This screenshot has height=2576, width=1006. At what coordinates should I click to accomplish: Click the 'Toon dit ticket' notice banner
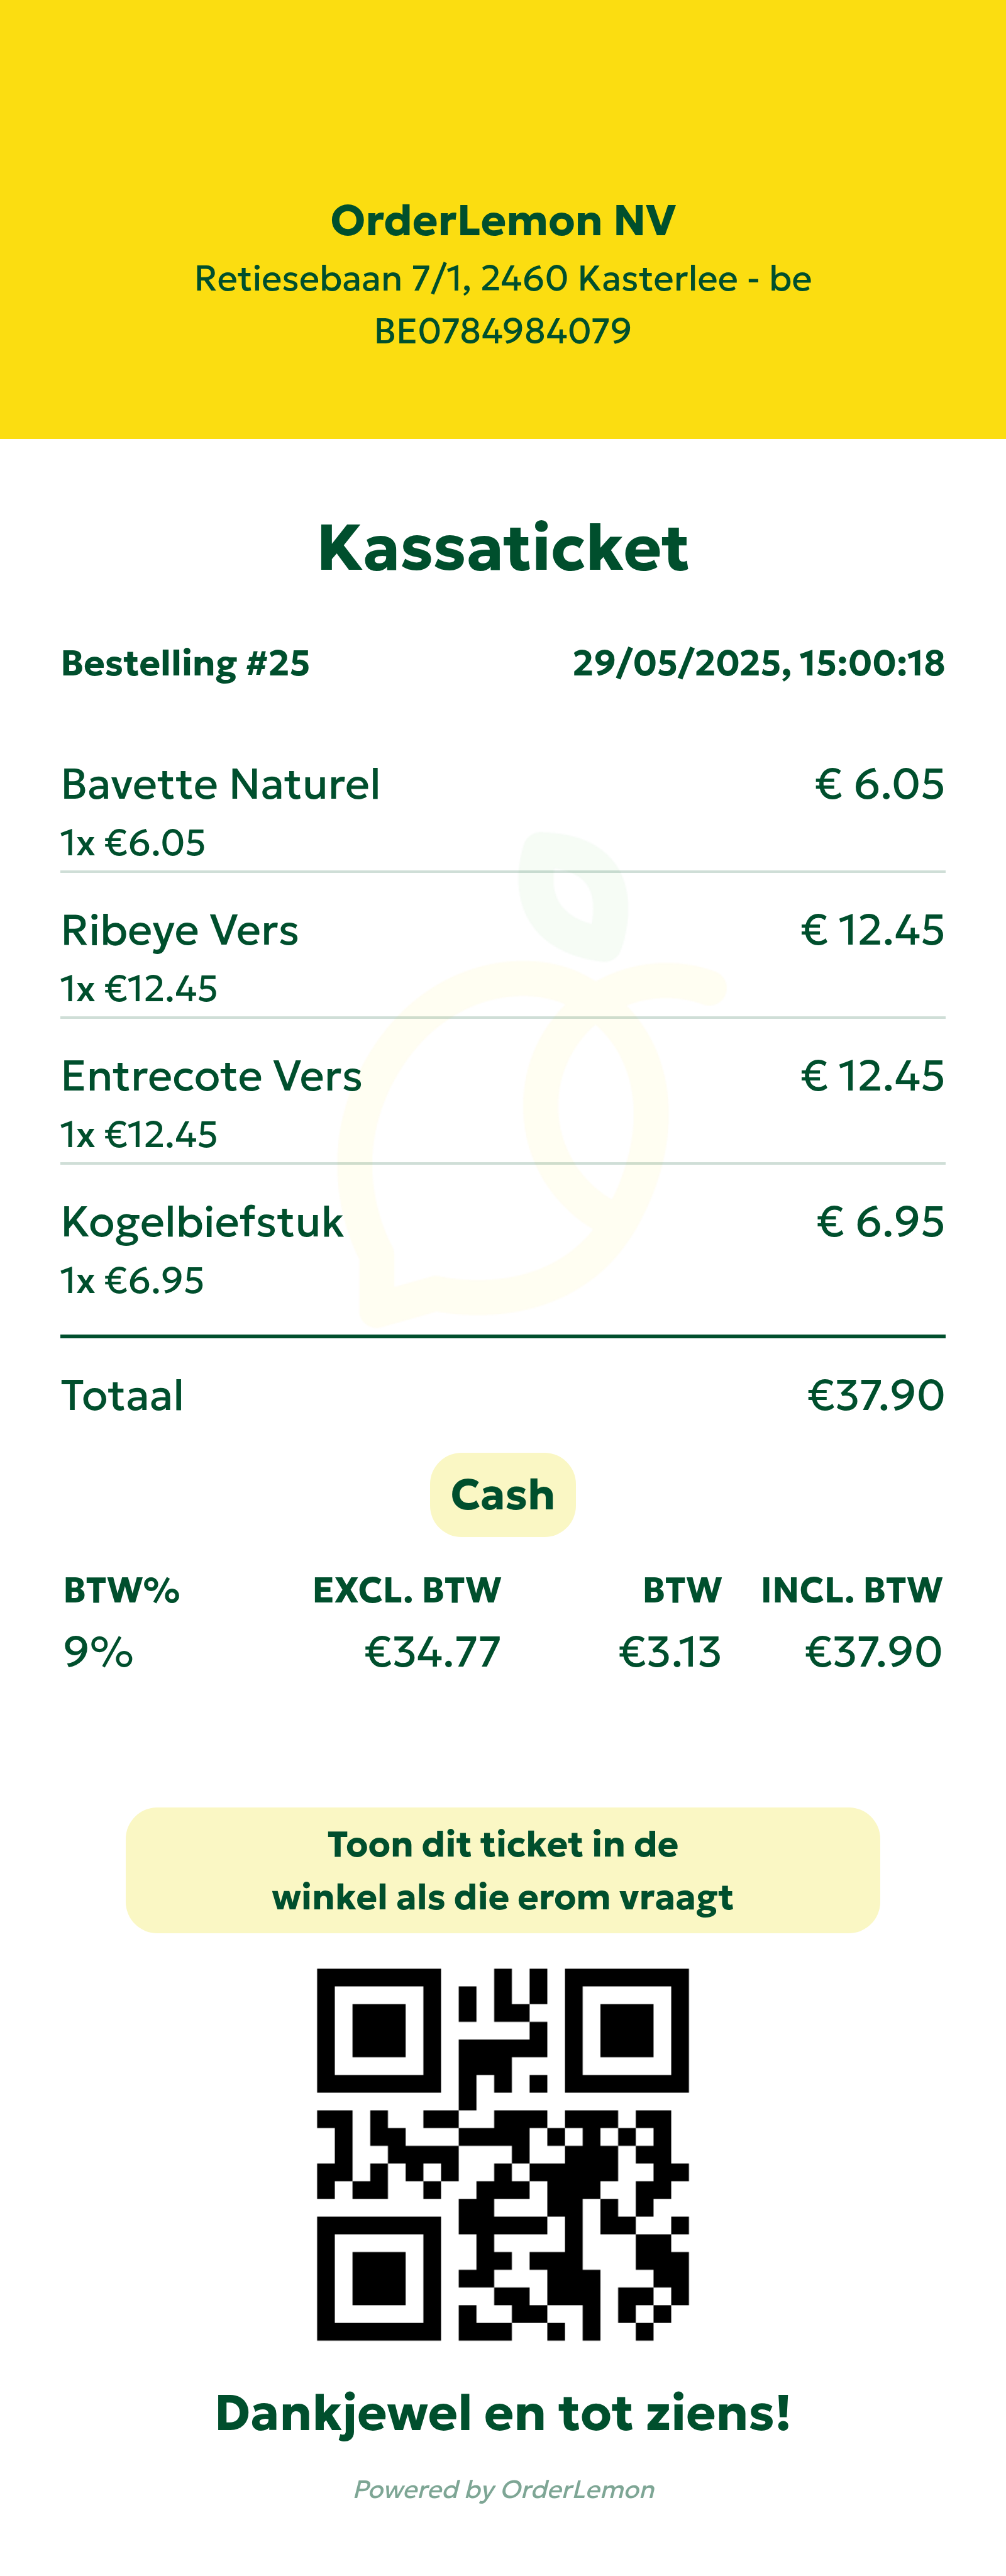click(503, 1870)
